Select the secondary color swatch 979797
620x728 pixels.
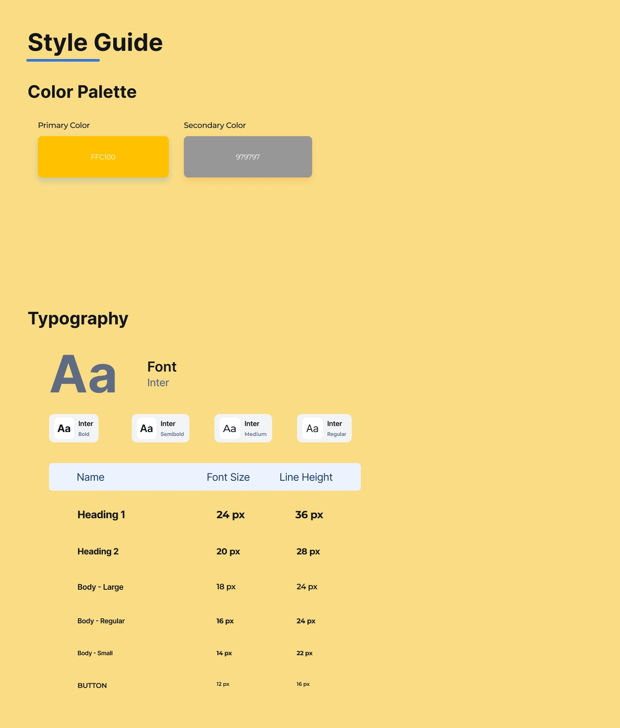point(248,157)
